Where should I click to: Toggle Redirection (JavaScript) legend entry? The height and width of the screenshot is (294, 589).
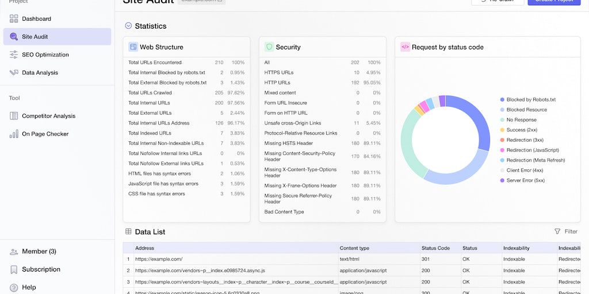tap(530, 150)
